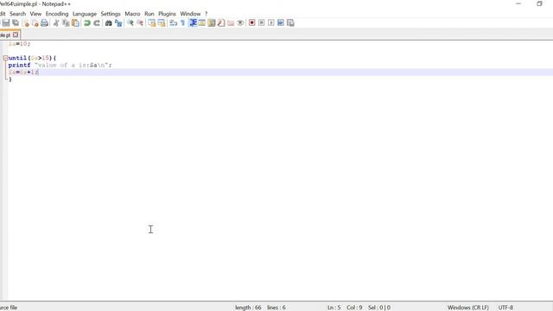Image resolution: width=553 pixels, height=311 pixels.
Task: Minimize the Notepad++ window
Action: pyautogui.click(x=518, y=3)
